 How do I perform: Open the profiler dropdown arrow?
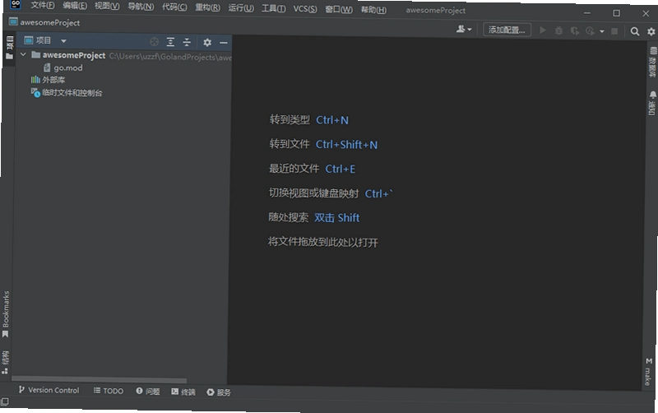[601, 31]
